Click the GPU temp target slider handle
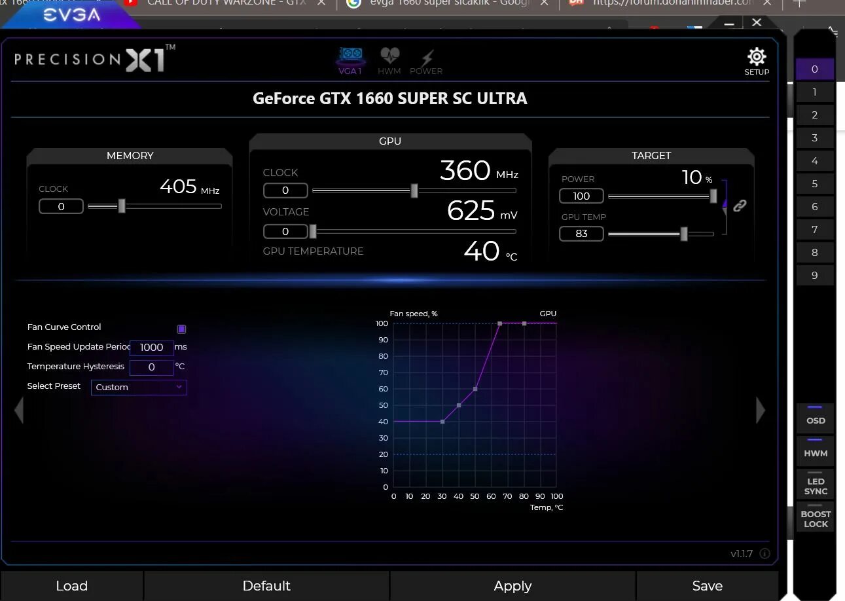Image resolution: width=845 pixels, height=601 pixels. coord(684,234)
